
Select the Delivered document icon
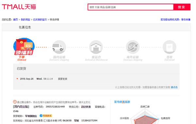pos(169,47)
